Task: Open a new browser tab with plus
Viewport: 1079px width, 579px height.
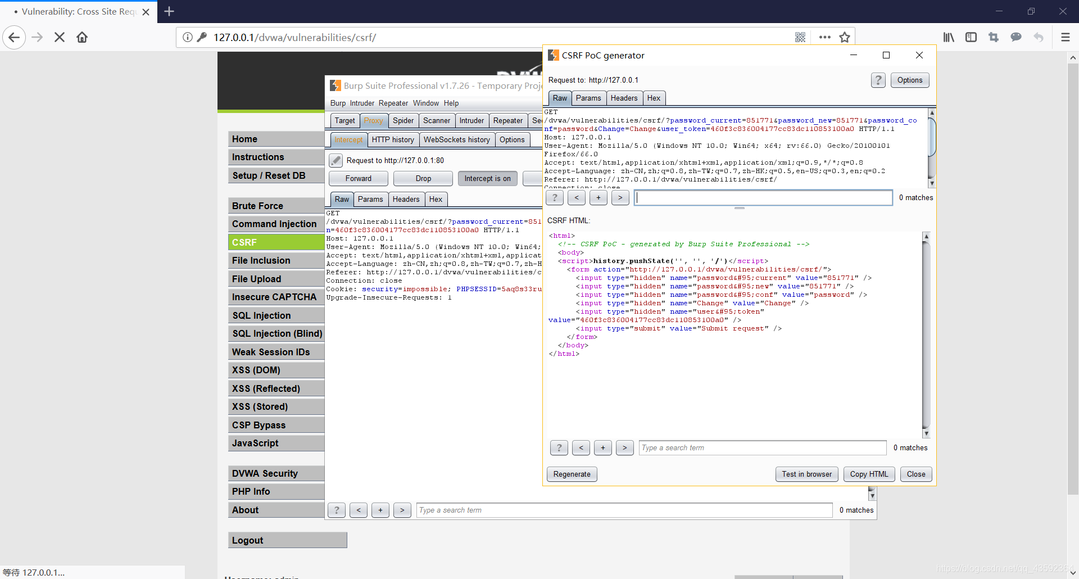Action: [169, 11]
